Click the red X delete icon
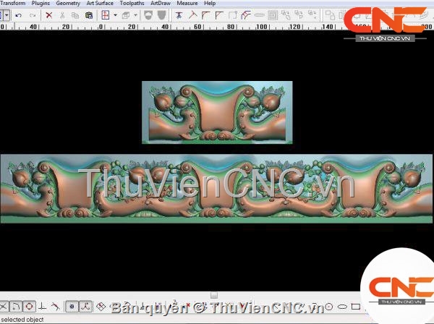 coord(49,15)
